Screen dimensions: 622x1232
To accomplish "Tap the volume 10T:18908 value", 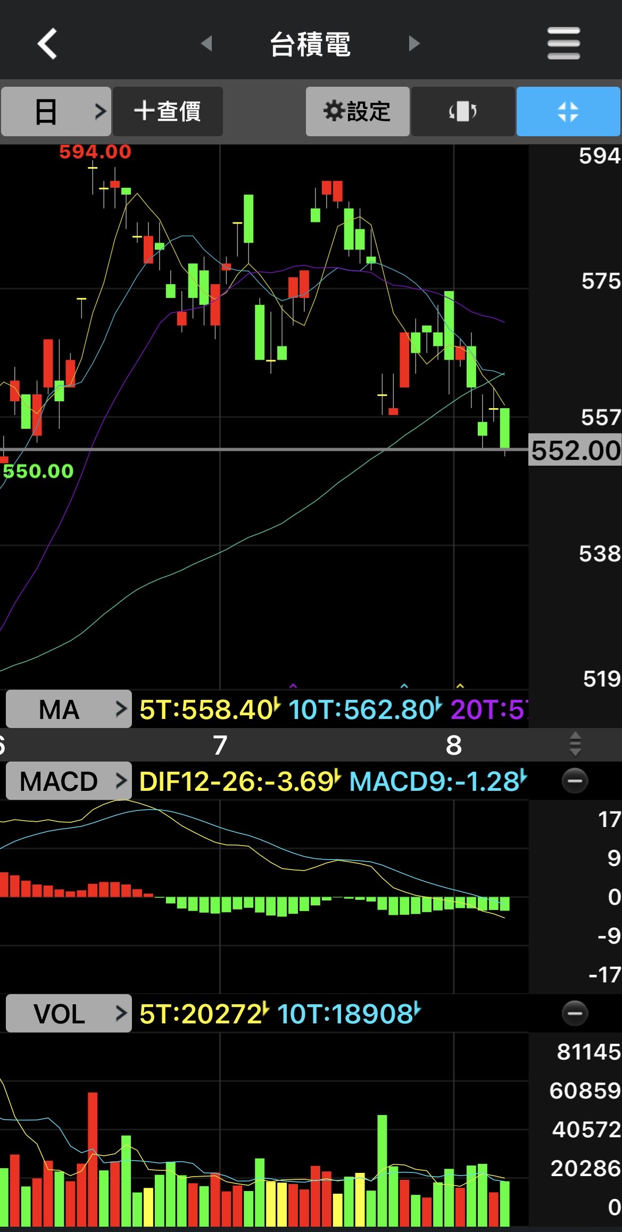I will click(349, 1014).
